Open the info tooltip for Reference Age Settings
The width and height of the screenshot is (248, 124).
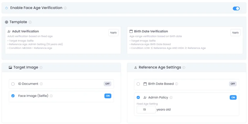click(x=184, y=67)
